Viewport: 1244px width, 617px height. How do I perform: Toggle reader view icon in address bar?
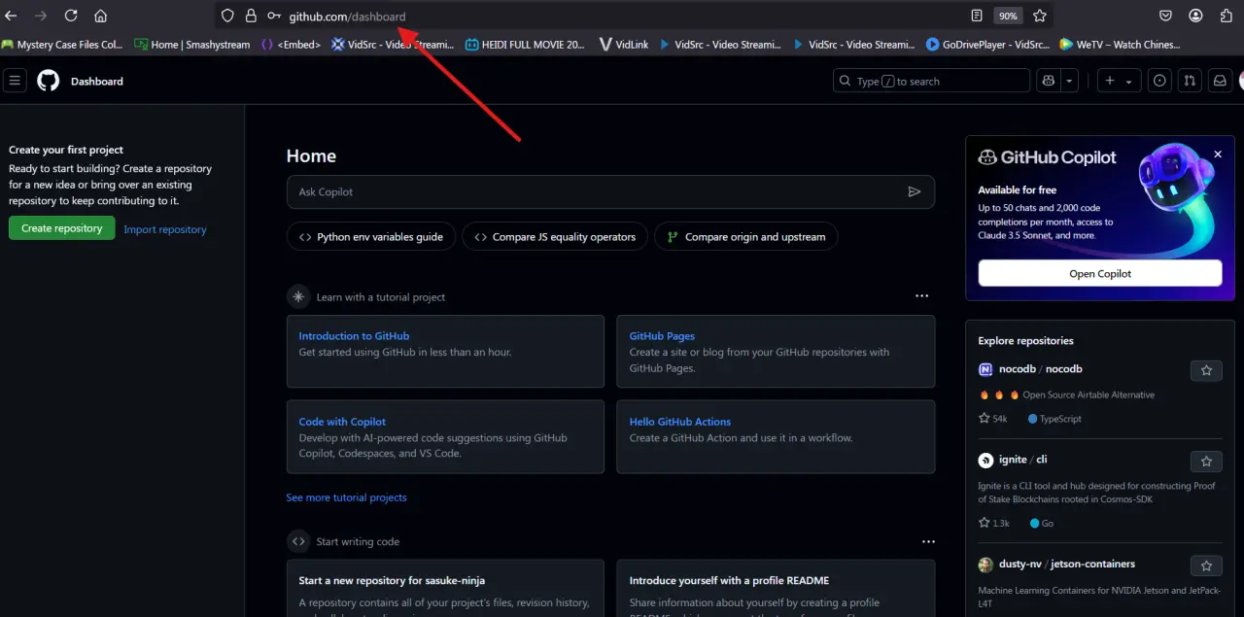point(977,16)
